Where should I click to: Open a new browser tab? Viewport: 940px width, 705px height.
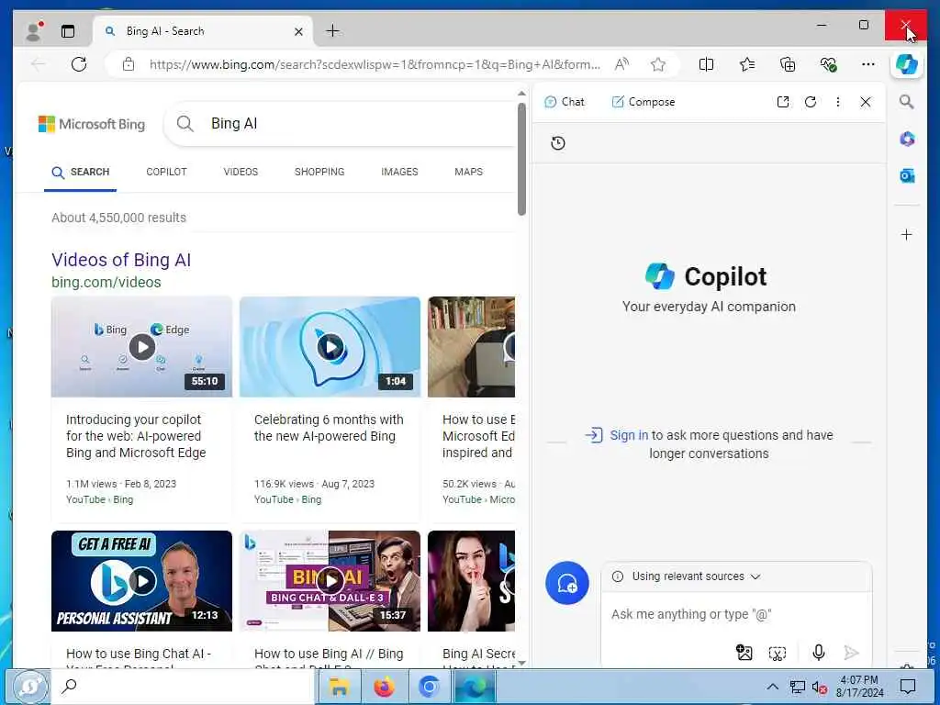click(332, 31)
